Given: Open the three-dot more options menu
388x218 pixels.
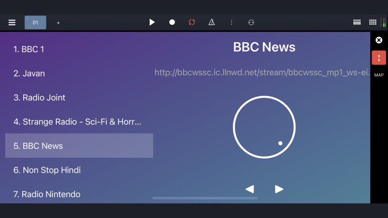Looking at the screenshot, I should (x=231, y=23).
